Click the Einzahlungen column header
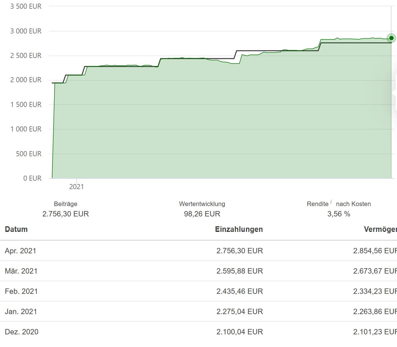 click(x=239, y=229)
